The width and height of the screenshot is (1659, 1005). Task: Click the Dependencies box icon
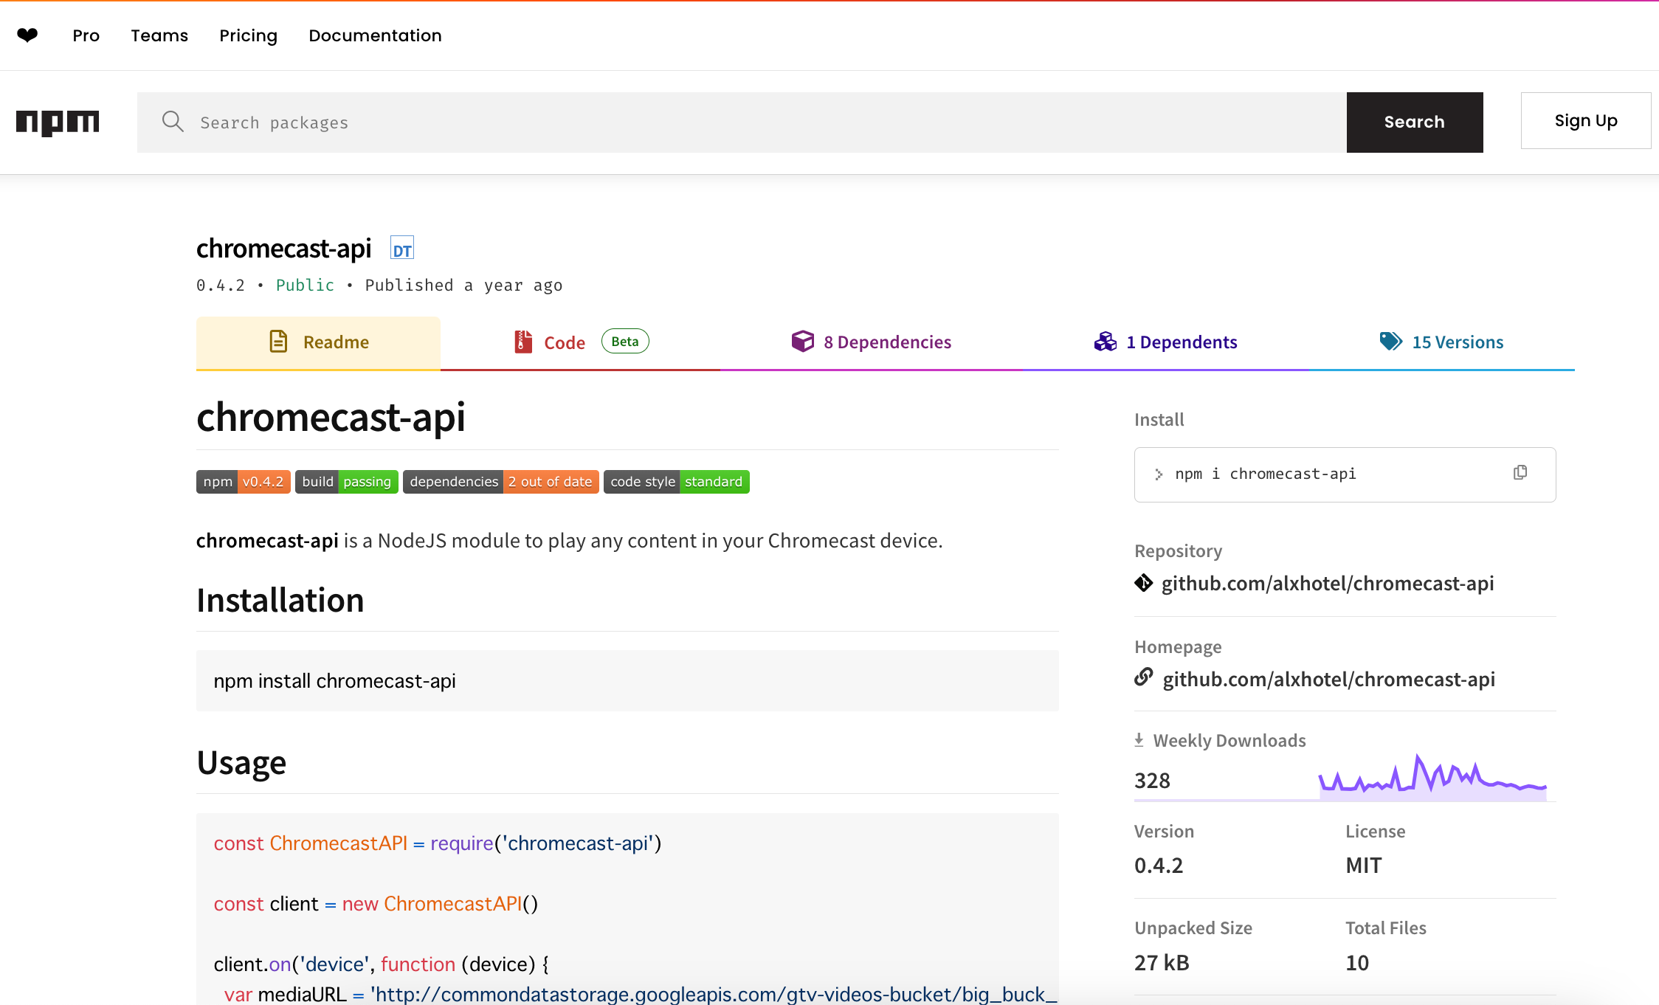click(x=803, y=341)
